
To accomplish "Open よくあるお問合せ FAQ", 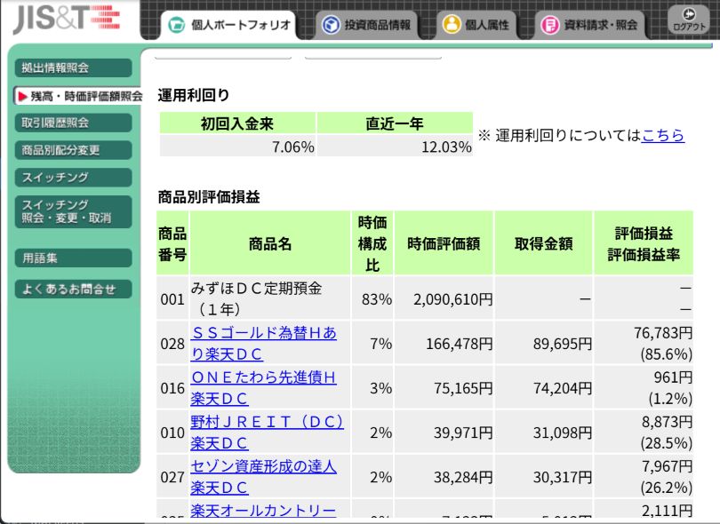I will (x=73, y=289).
